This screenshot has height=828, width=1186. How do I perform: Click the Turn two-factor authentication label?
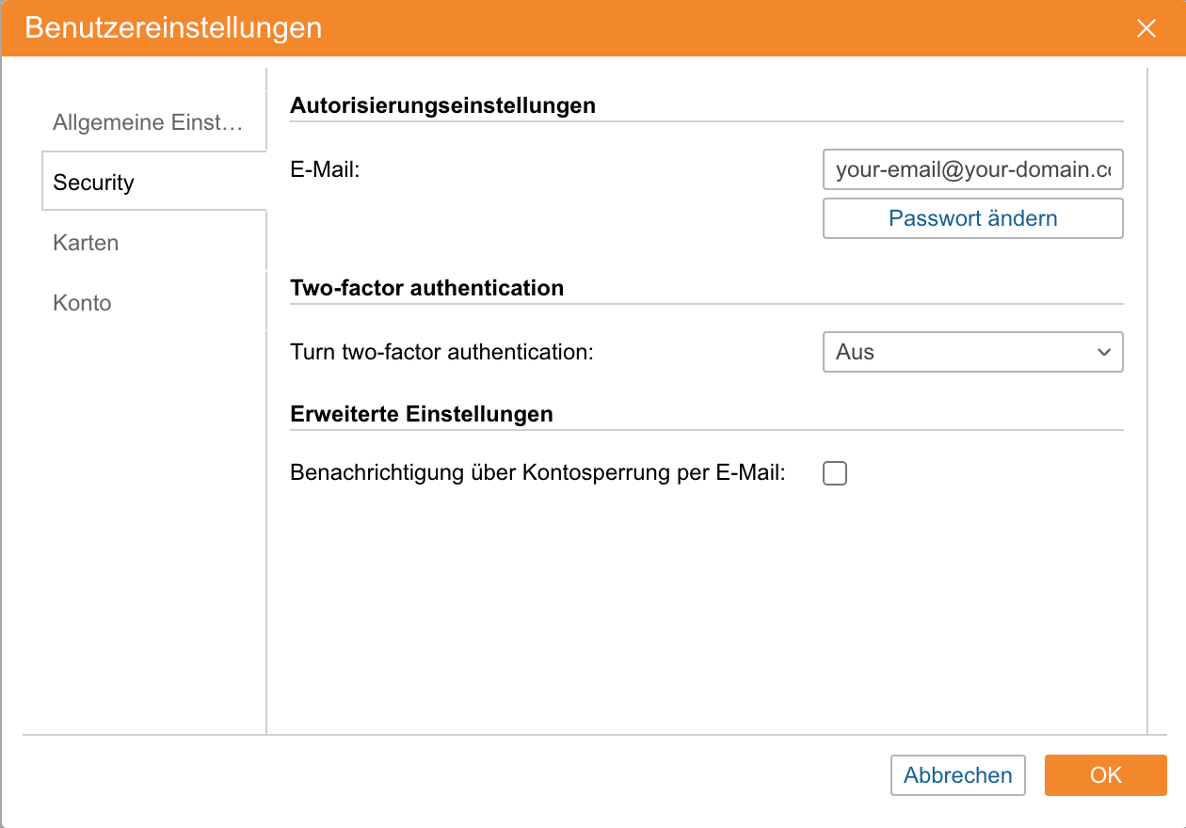click(x=442, y=352)
